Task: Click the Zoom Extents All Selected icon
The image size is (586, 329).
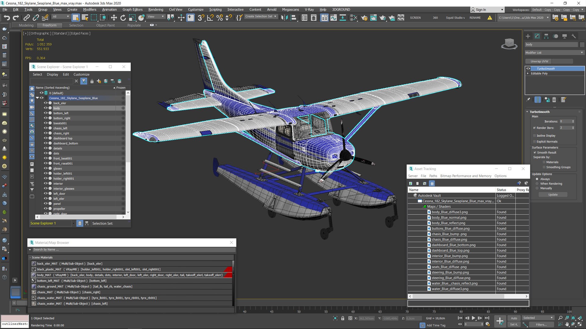Action: tap(580, 318)
